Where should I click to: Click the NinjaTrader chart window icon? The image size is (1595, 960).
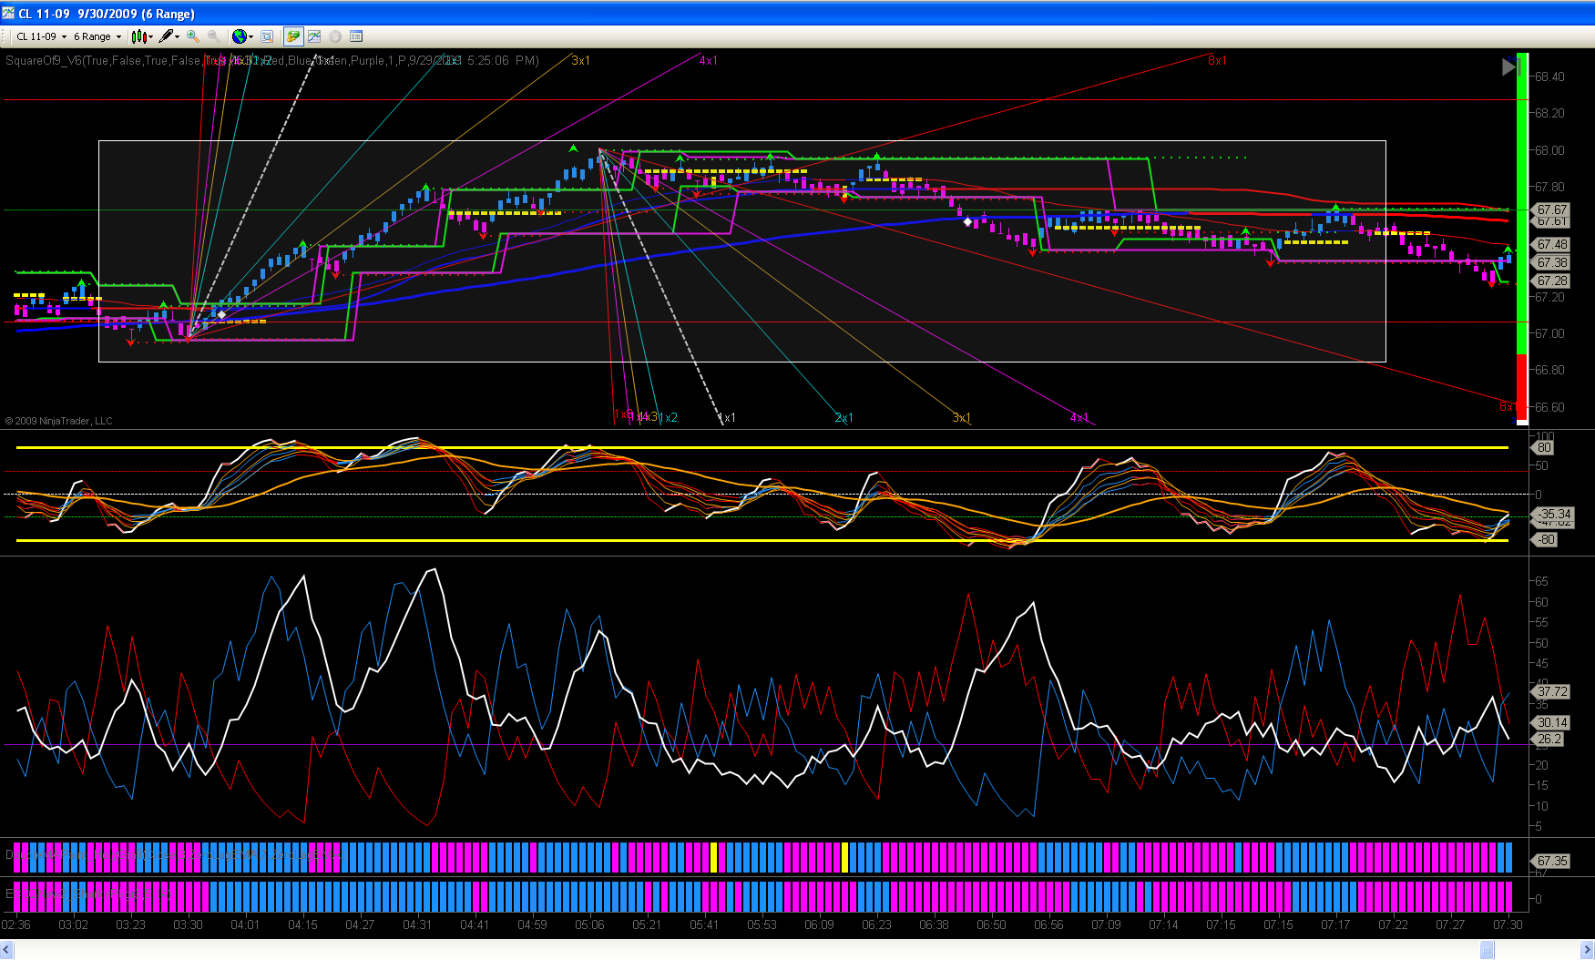[x=8, y=13]
